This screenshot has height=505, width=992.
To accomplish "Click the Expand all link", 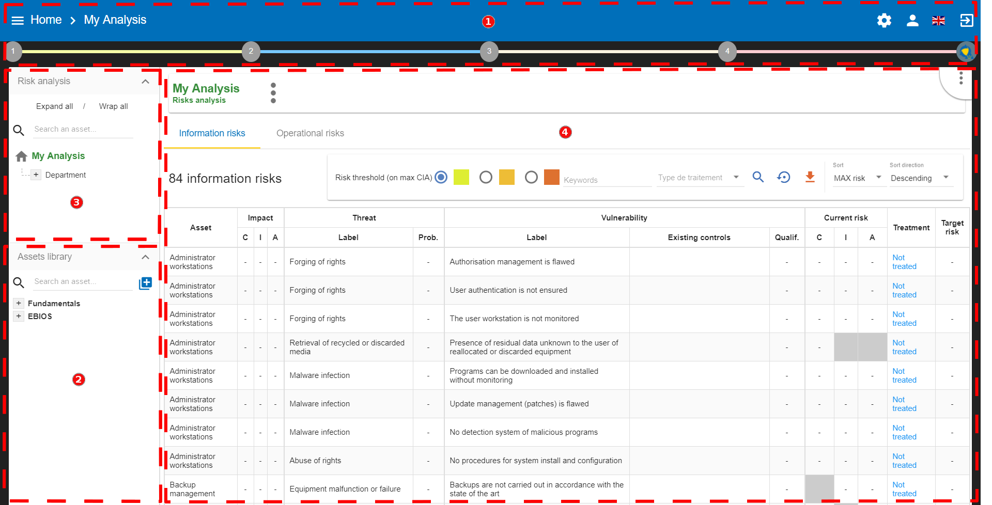I will click(54, 106).
